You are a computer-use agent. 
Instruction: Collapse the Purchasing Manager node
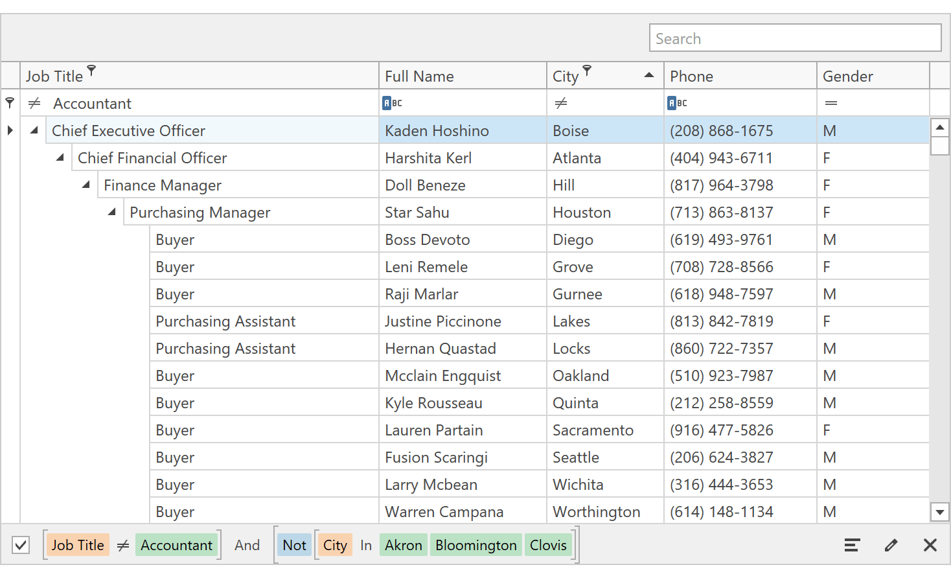[111, 211]
